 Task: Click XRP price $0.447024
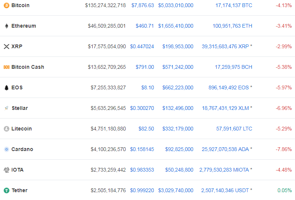pos(142,46)
